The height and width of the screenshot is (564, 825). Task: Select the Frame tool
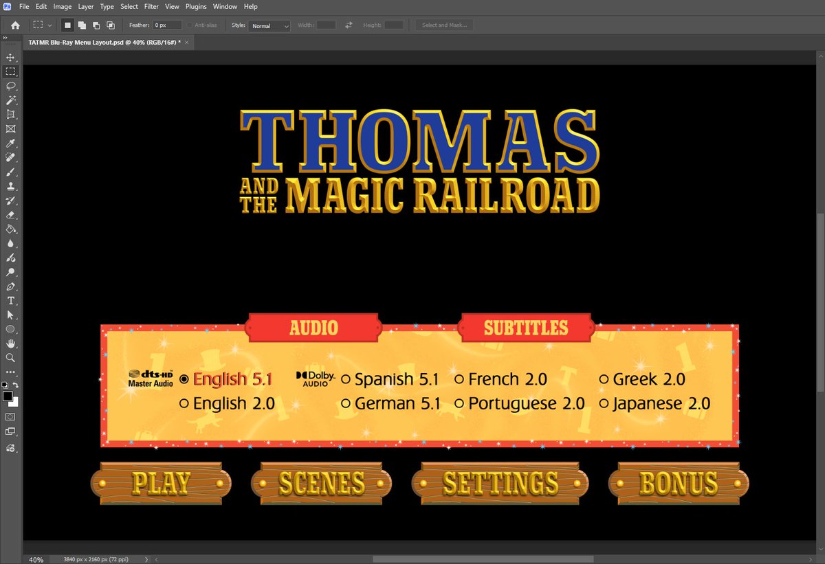pyautogui.click(x=10, y=128)
